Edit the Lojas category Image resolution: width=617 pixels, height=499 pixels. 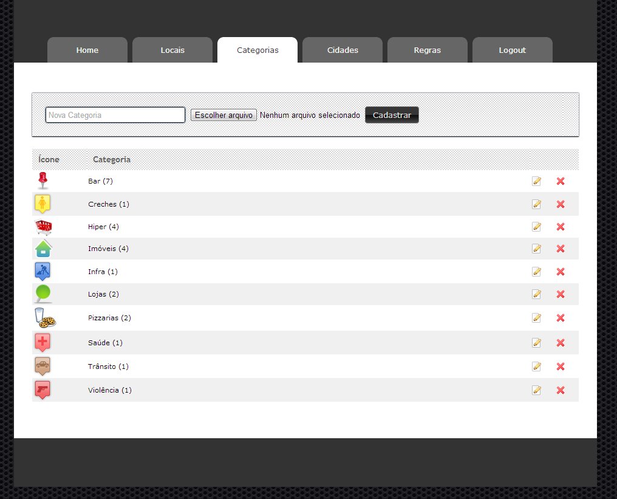536,294
